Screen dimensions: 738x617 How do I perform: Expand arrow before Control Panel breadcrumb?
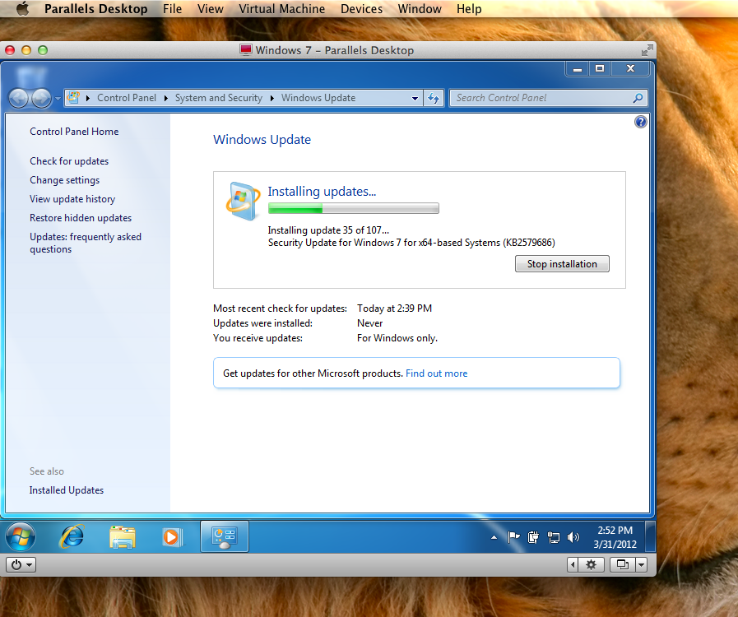click(87, 98)
